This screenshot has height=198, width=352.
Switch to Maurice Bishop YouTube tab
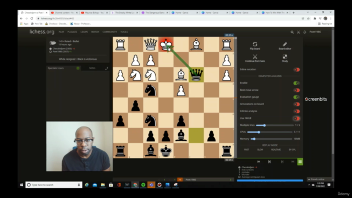coord(94,13)
